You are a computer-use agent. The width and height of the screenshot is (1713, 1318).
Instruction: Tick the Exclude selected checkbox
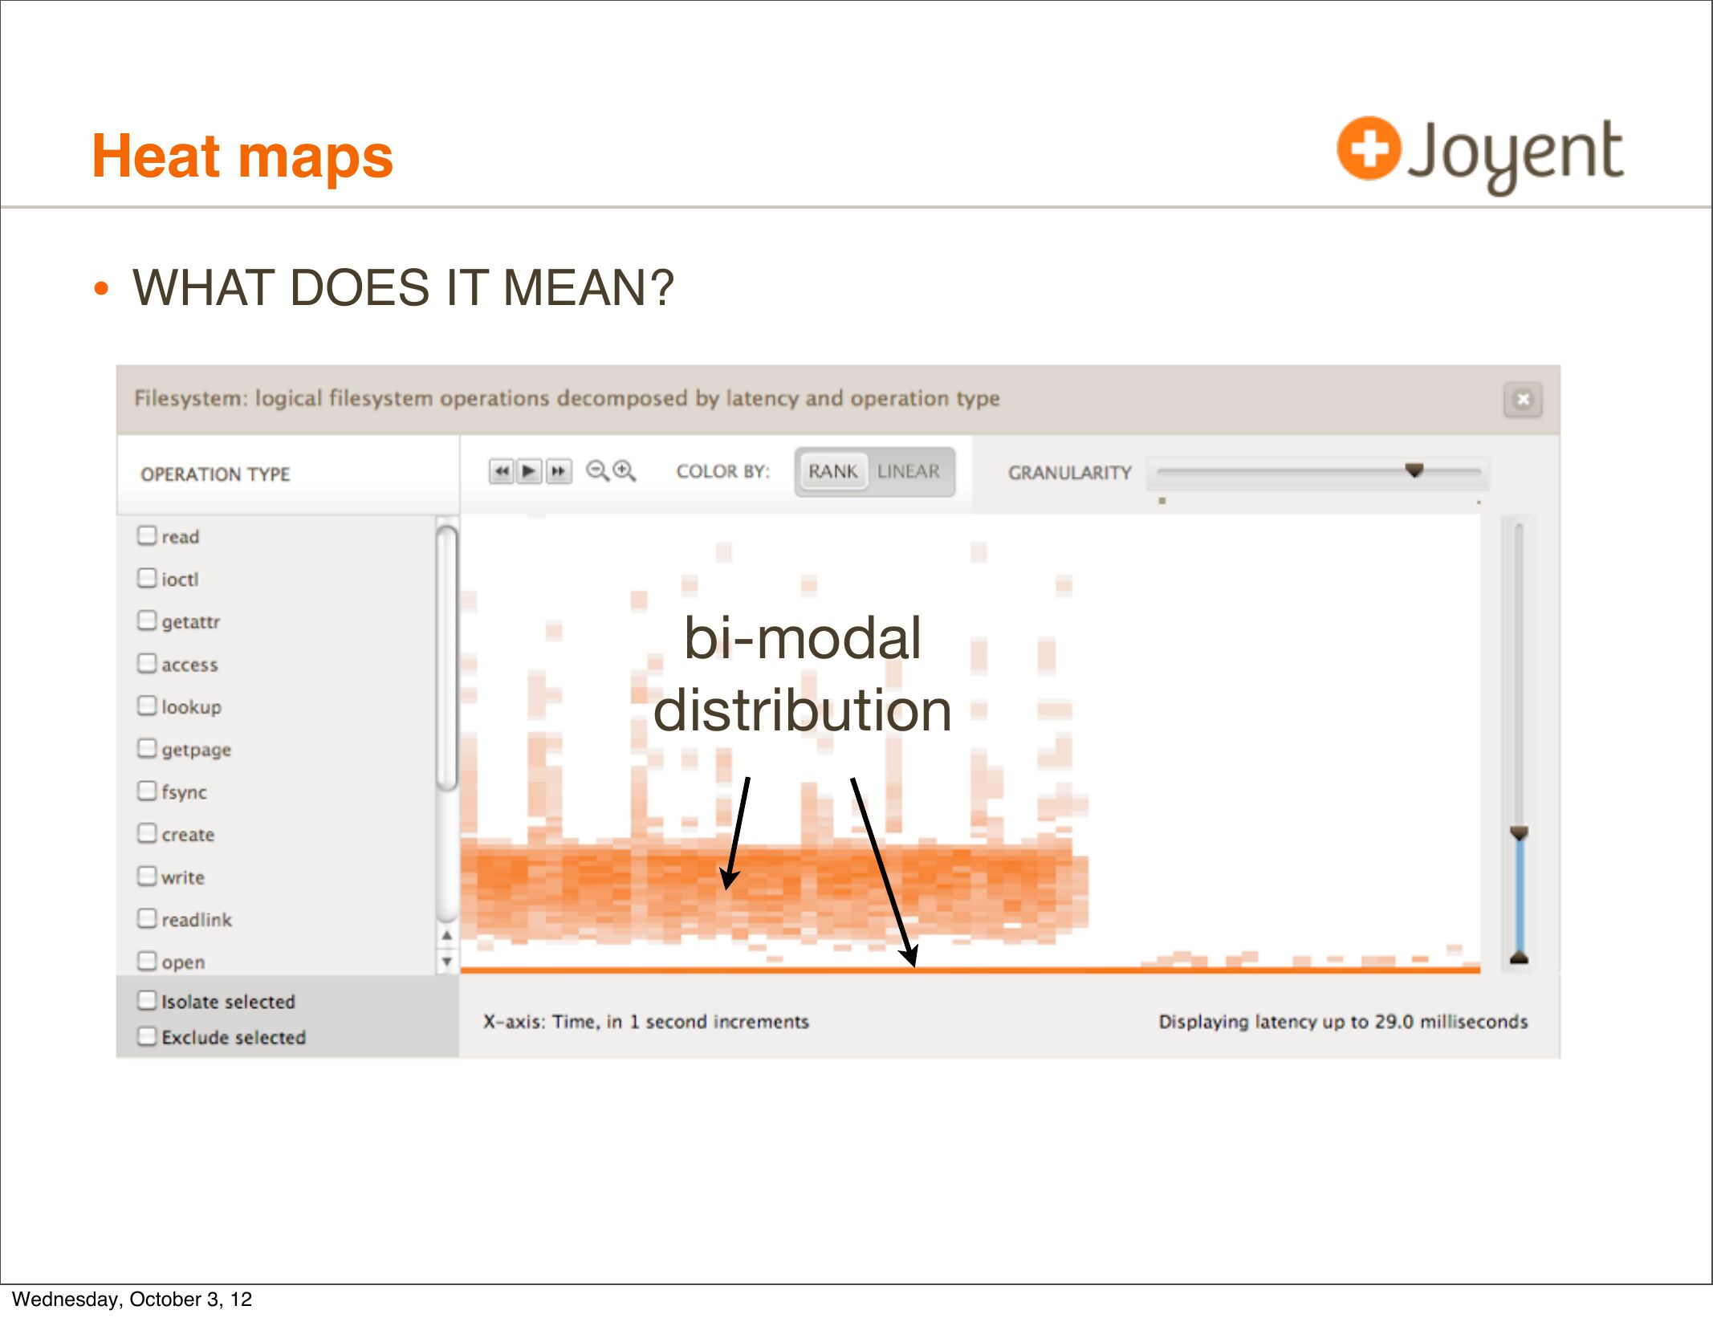147,1036
